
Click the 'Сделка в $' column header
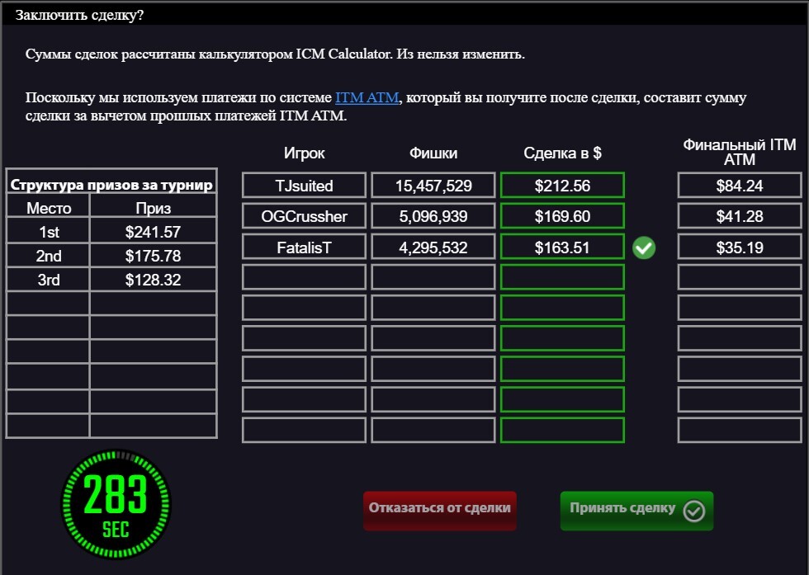tap(562, 153)
